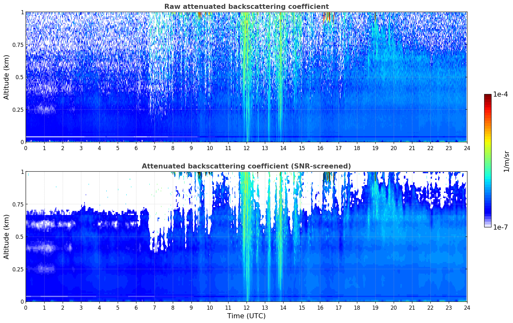Click the bottom plot's x-axis tick "1"
This screenshot has width=513, height=323.
click(x=44, y=307)
